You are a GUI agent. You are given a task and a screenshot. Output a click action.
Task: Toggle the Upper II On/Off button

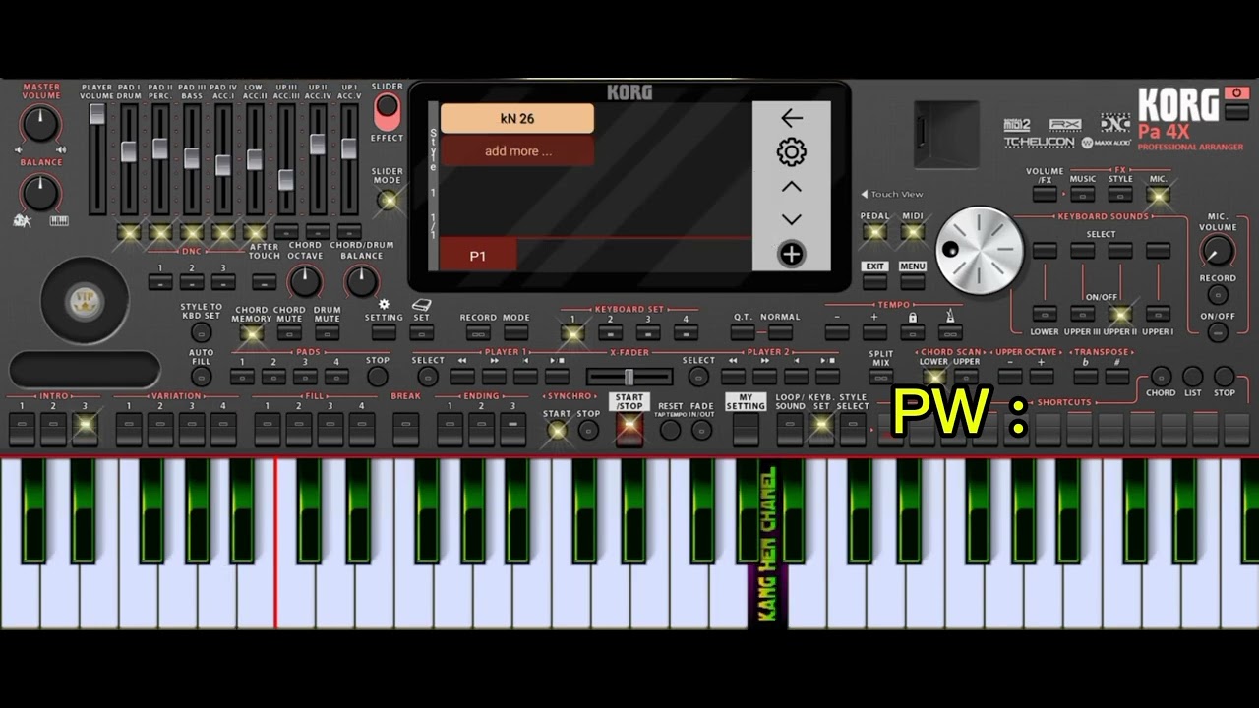(x=1120, y=314)
